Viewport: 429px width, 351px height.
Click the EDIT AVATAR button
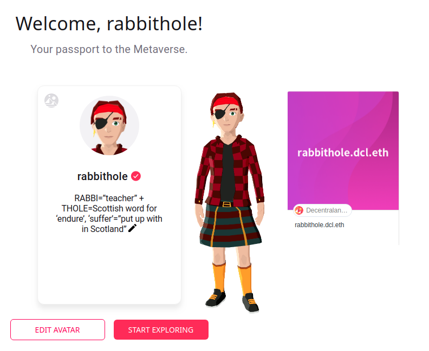pyautogui.click(x=58, y=330)
